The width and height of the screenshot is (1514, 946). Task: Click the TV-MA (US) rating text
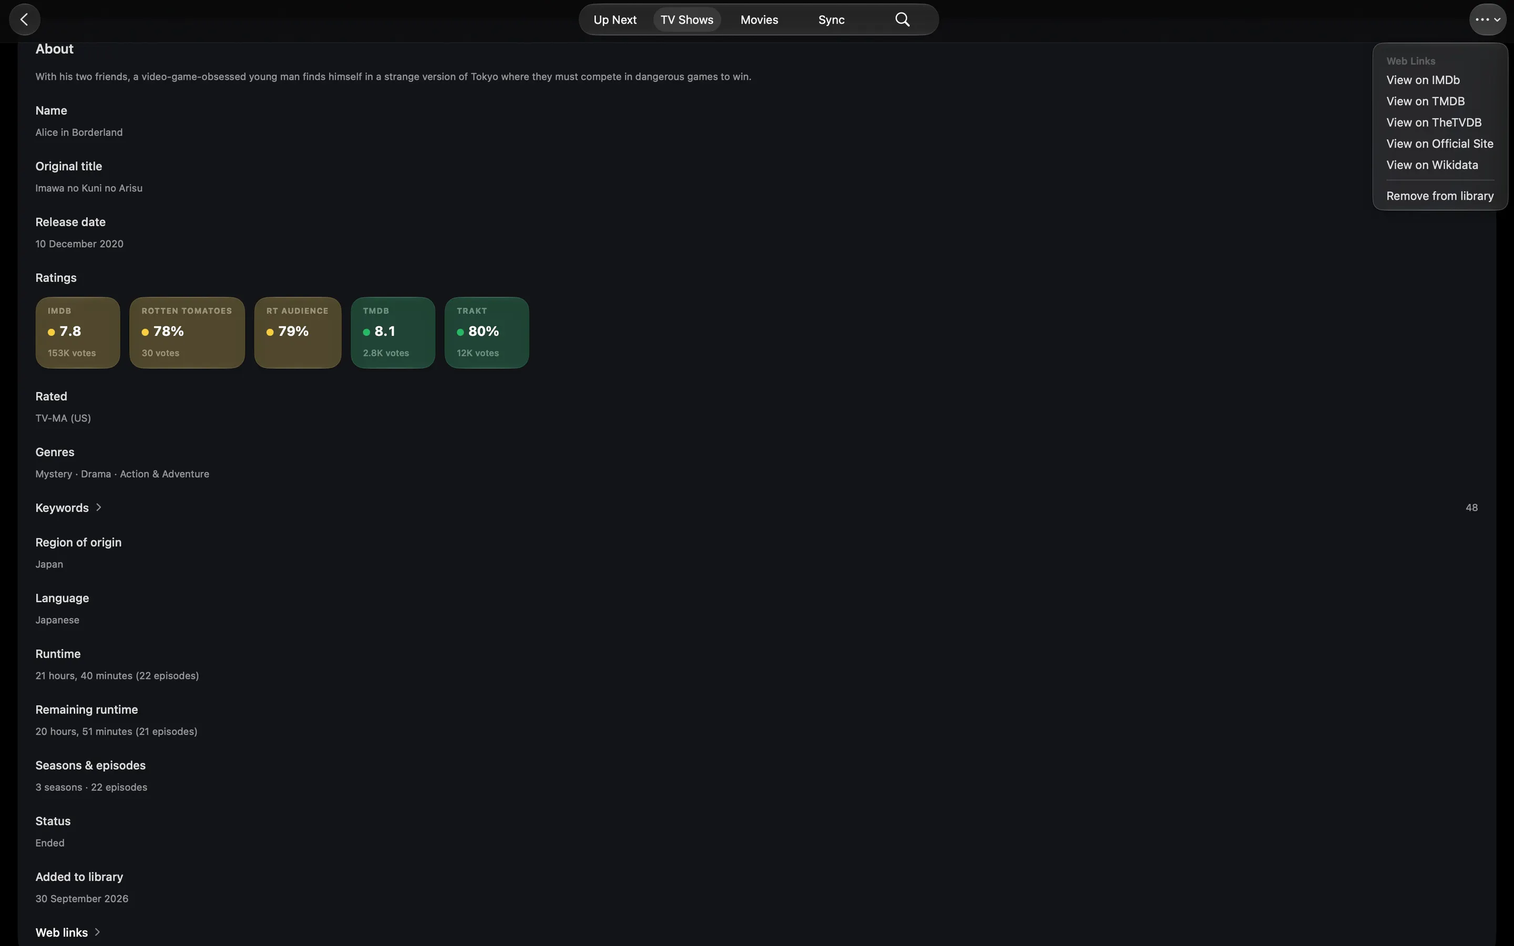63,418
